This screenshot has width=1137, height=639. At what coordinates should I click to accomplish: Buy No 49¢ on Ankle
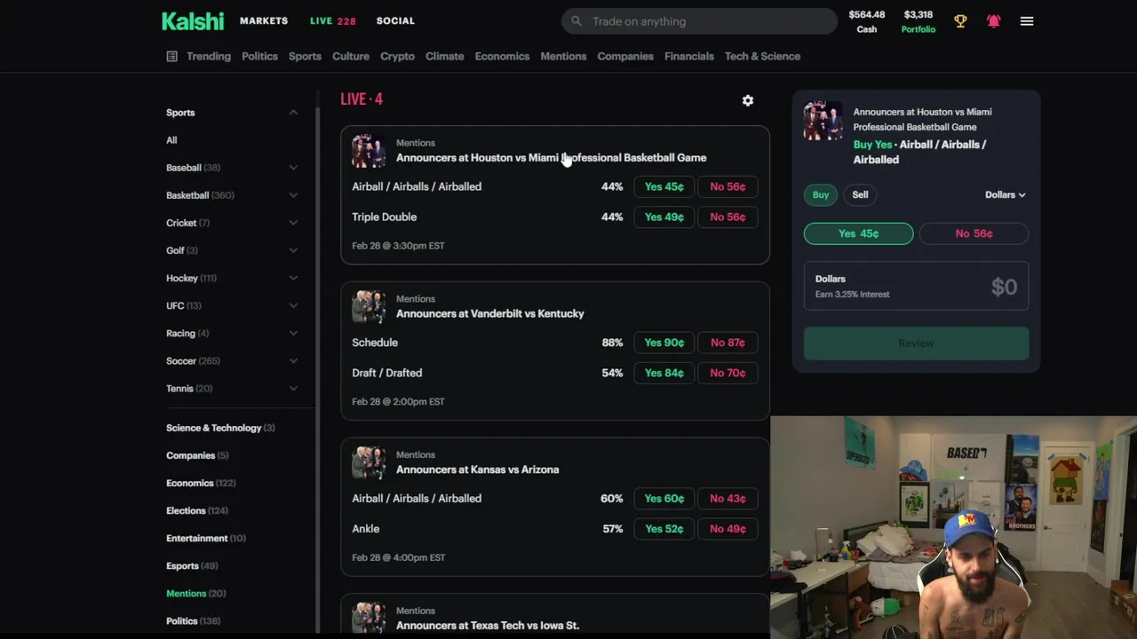728,529
